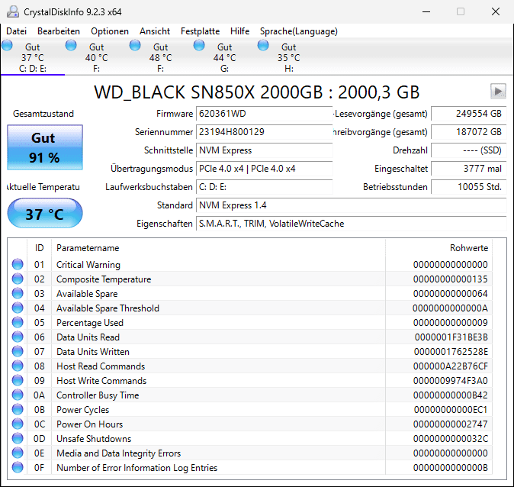
Task: Click the status orb for Media and Data Integrity Errors
Action: 18,453
